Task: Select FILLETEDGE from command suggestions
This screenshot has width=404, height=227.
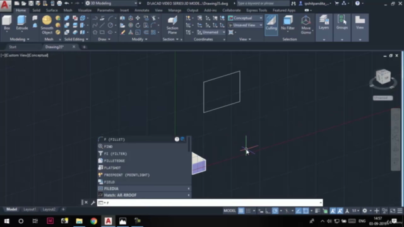Action: click(144, 161)
